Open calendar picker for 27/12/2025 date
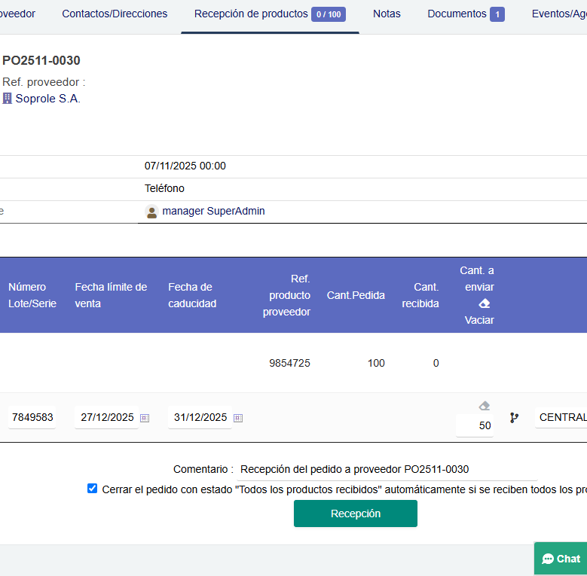This screenshot has height=576, width=587. 145,418
